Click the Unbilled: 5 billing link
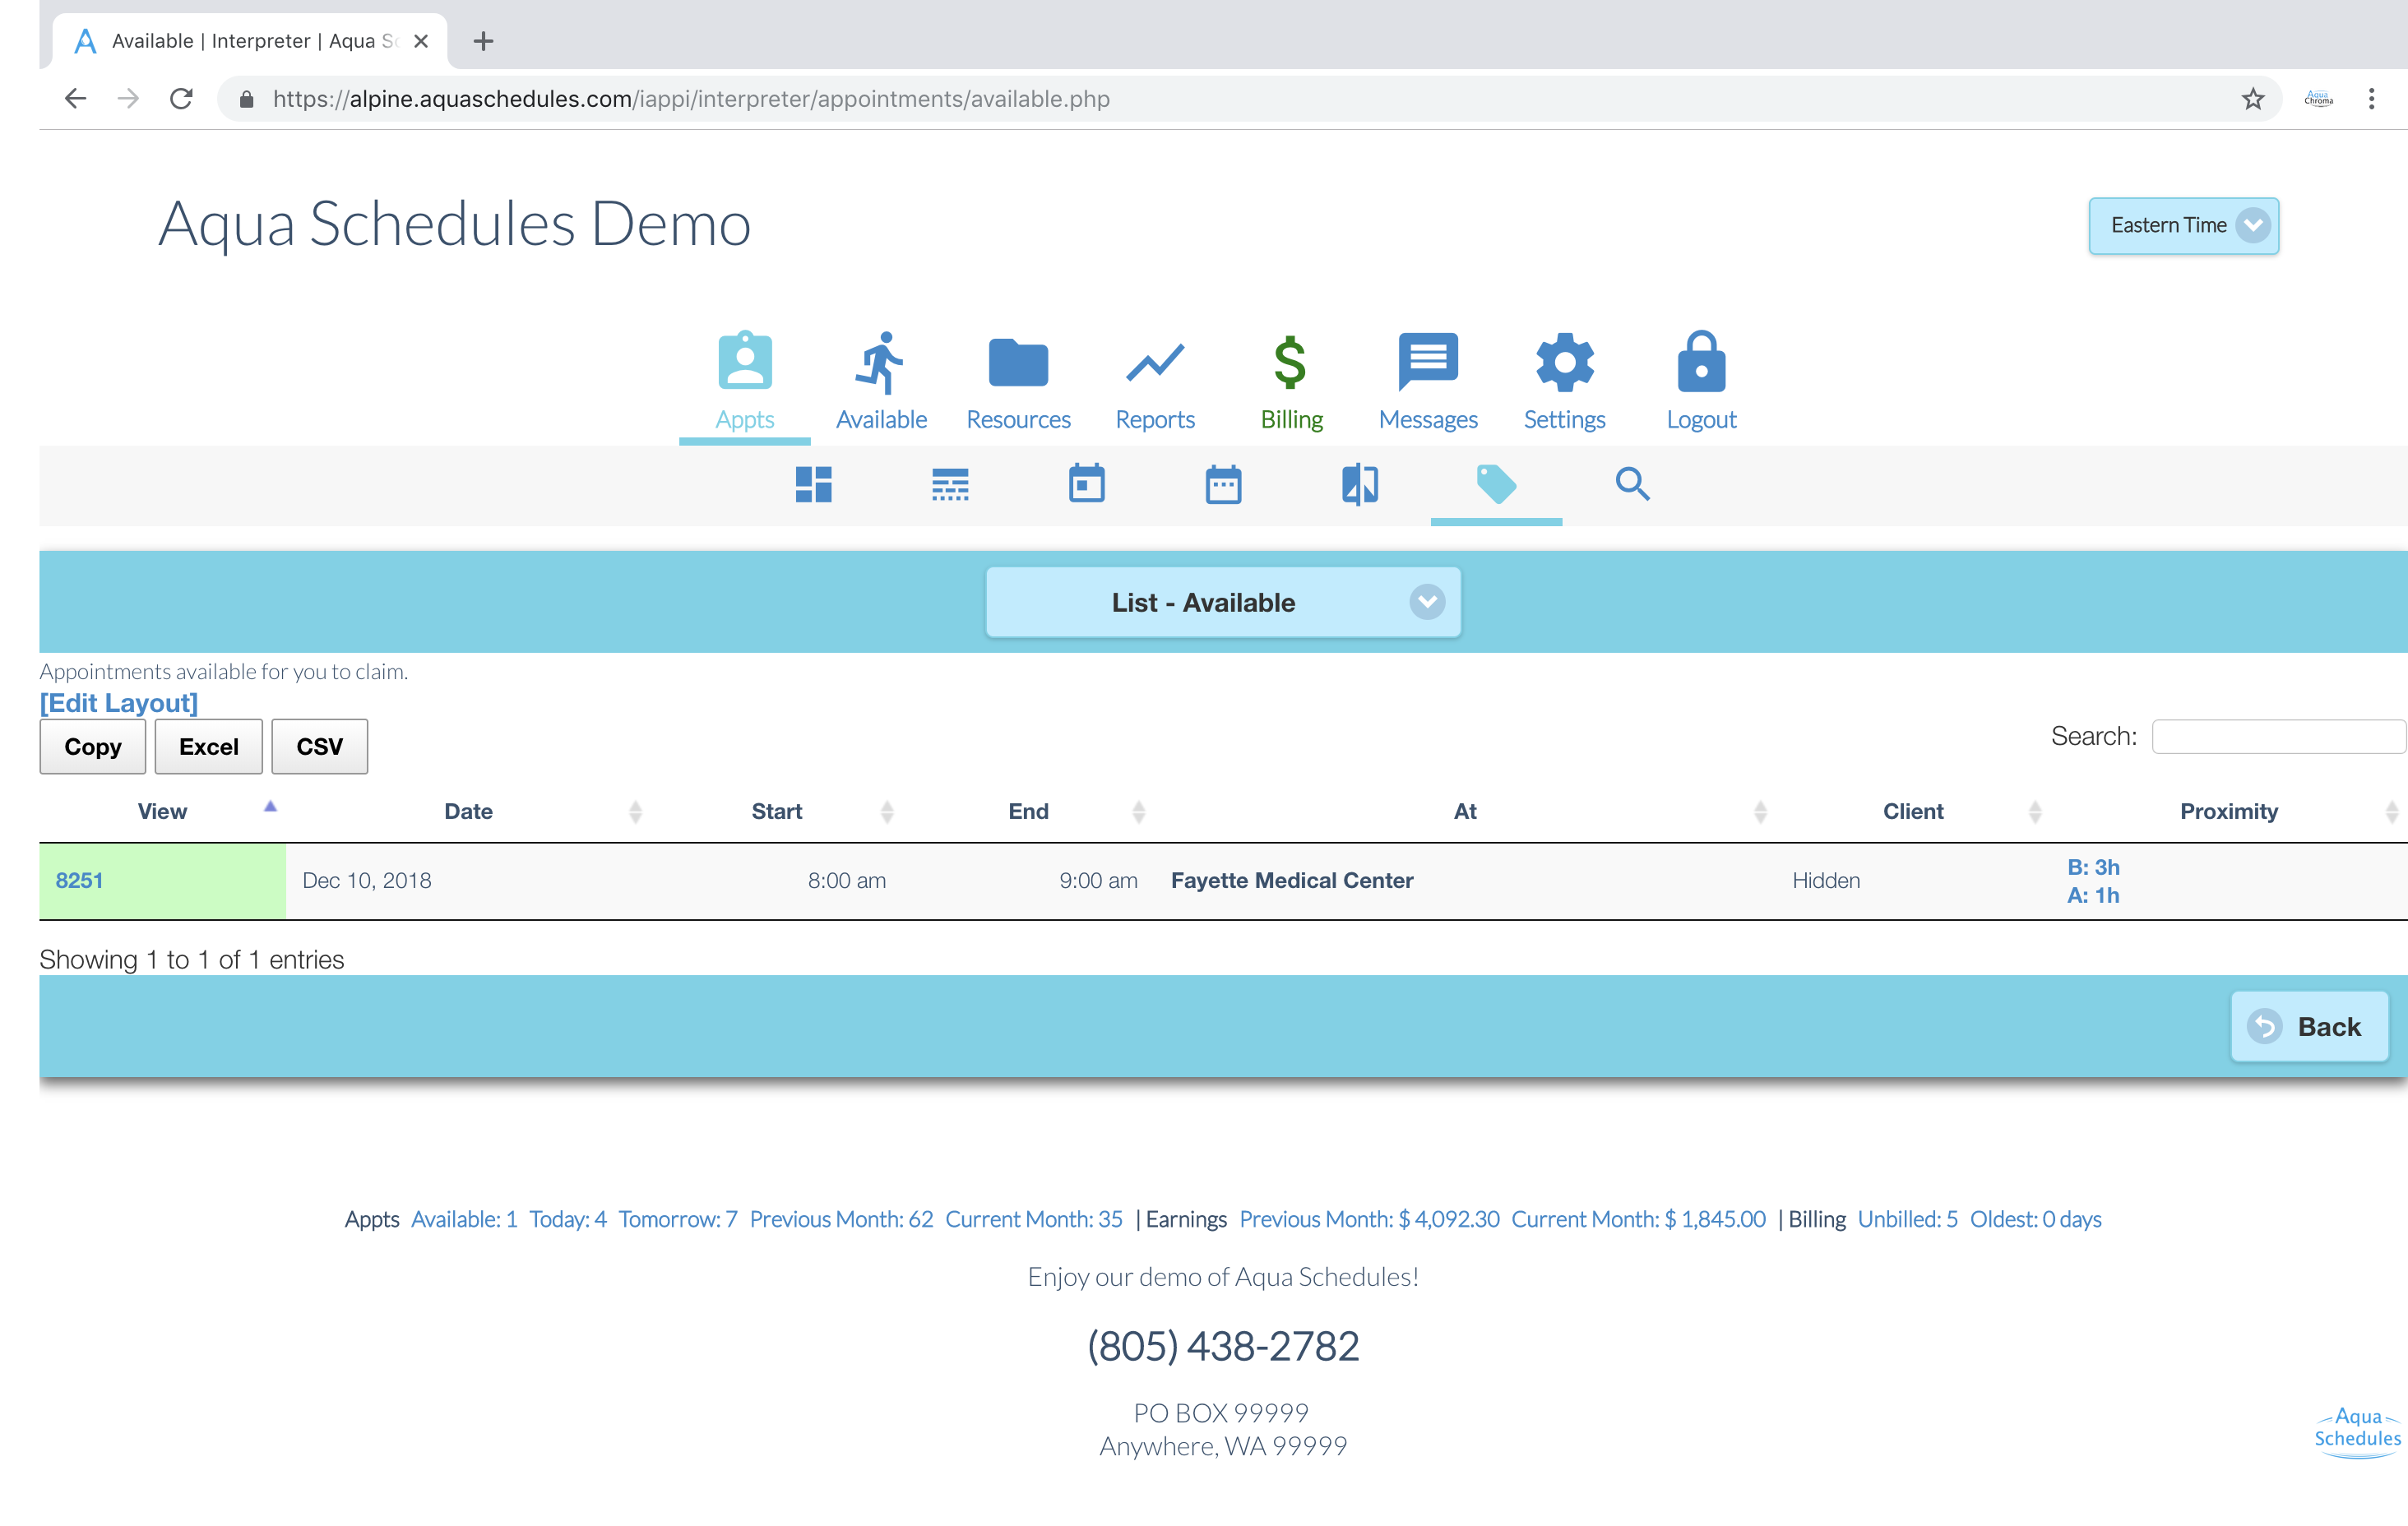This screenshot has width=2408, height=1526. pos(1907,1219)
